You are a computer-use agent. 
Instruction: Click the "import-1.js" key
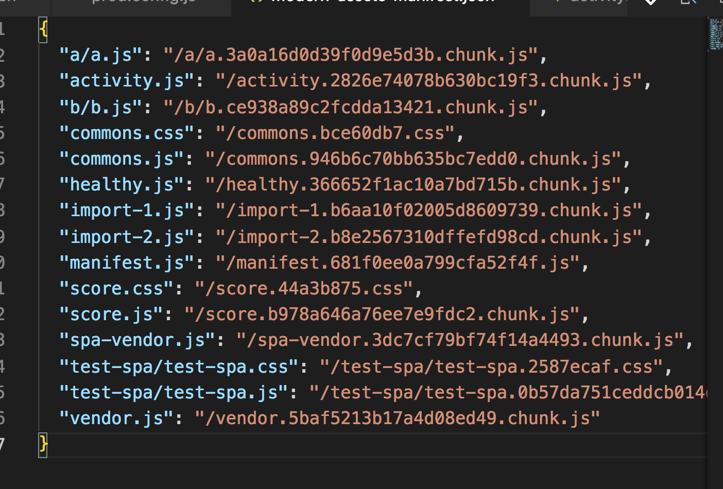127,210
